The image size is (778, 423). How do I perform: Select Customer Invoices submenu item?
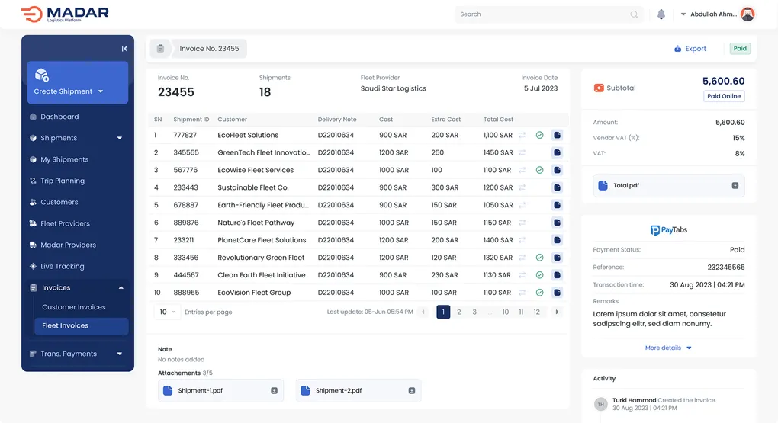click(x=73, y=307)
